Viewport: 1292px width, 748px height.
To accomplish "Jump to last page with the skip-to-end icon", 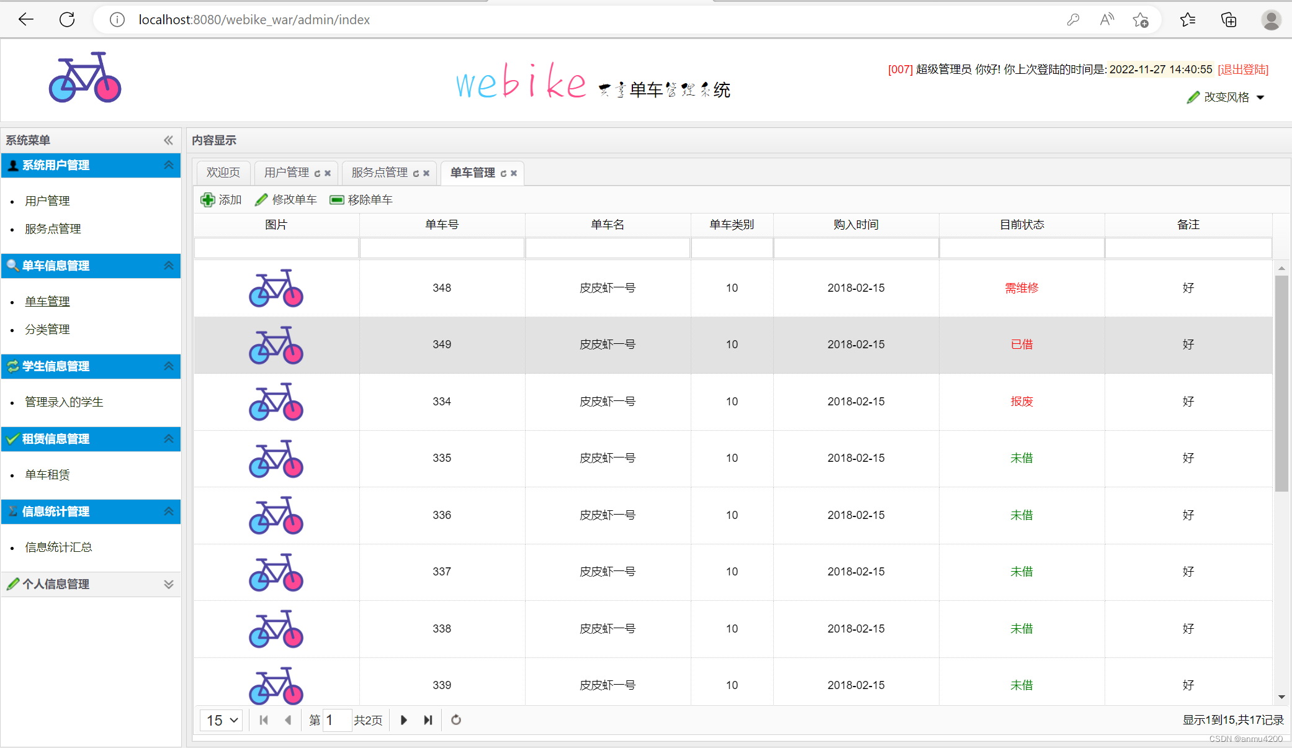I will click(x=428, y=720).
